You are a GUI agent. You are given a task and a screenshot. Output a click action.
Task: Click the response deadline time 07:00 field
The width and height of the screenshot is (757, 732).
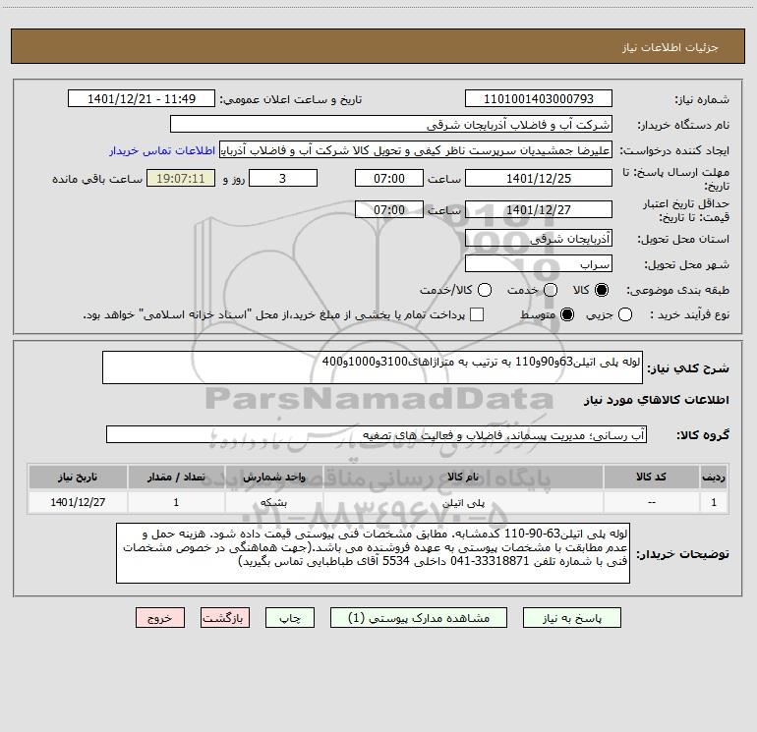click(x=389, y=178)
